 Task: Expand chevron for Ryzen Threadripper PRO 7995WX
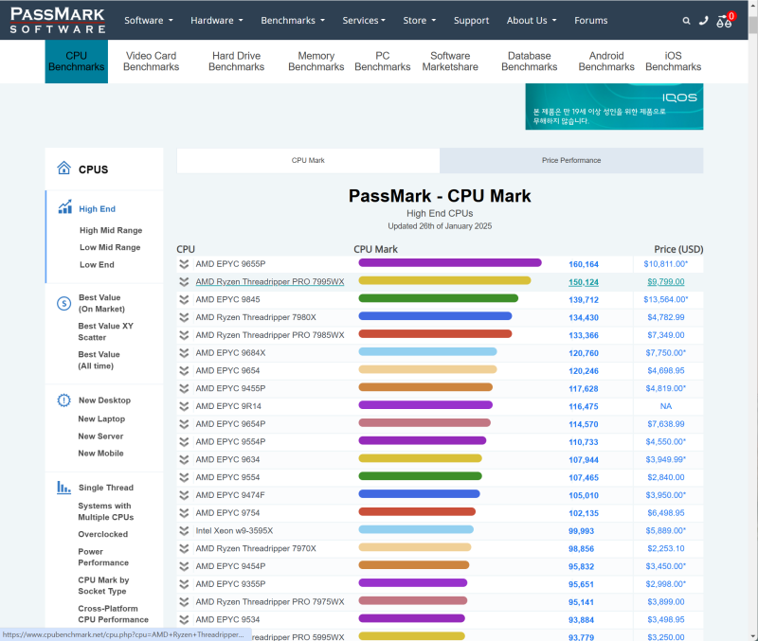184,282
